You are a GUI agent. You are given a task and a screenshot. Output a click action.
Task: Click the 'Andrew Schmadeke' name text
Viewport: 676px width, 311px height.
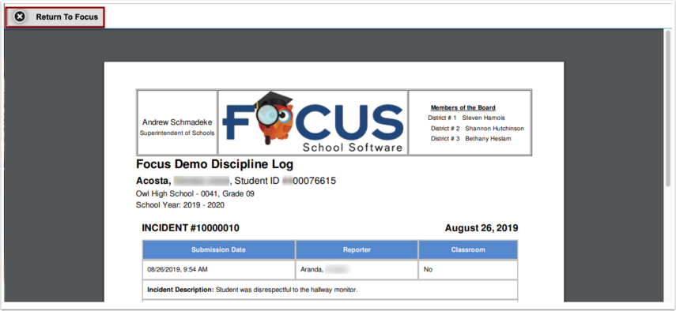coord(177,122)
